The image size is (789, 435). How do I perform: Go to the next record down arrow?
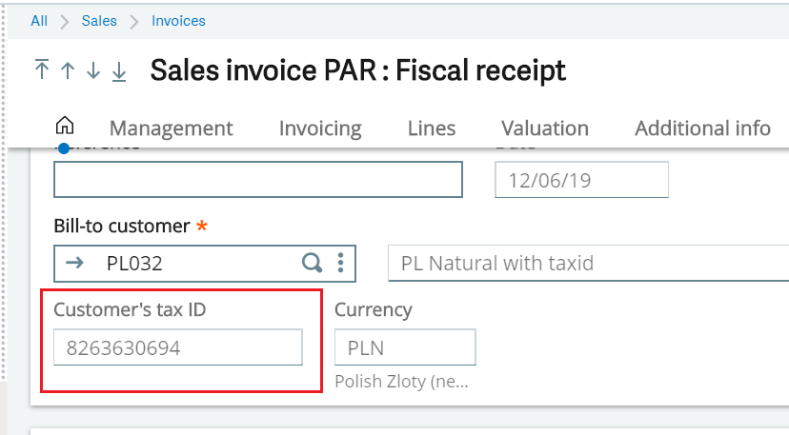coord(93,70)
